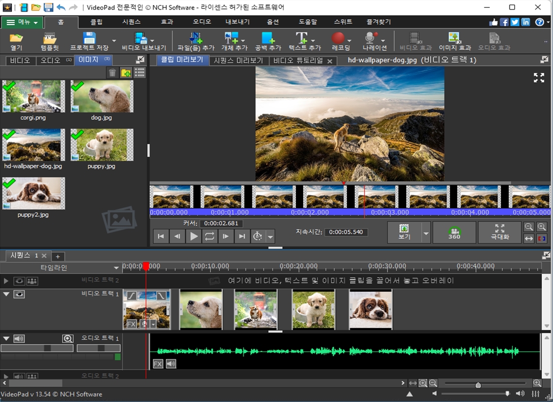Open the playback speed dropdown arrow

(x=270, y=237)
